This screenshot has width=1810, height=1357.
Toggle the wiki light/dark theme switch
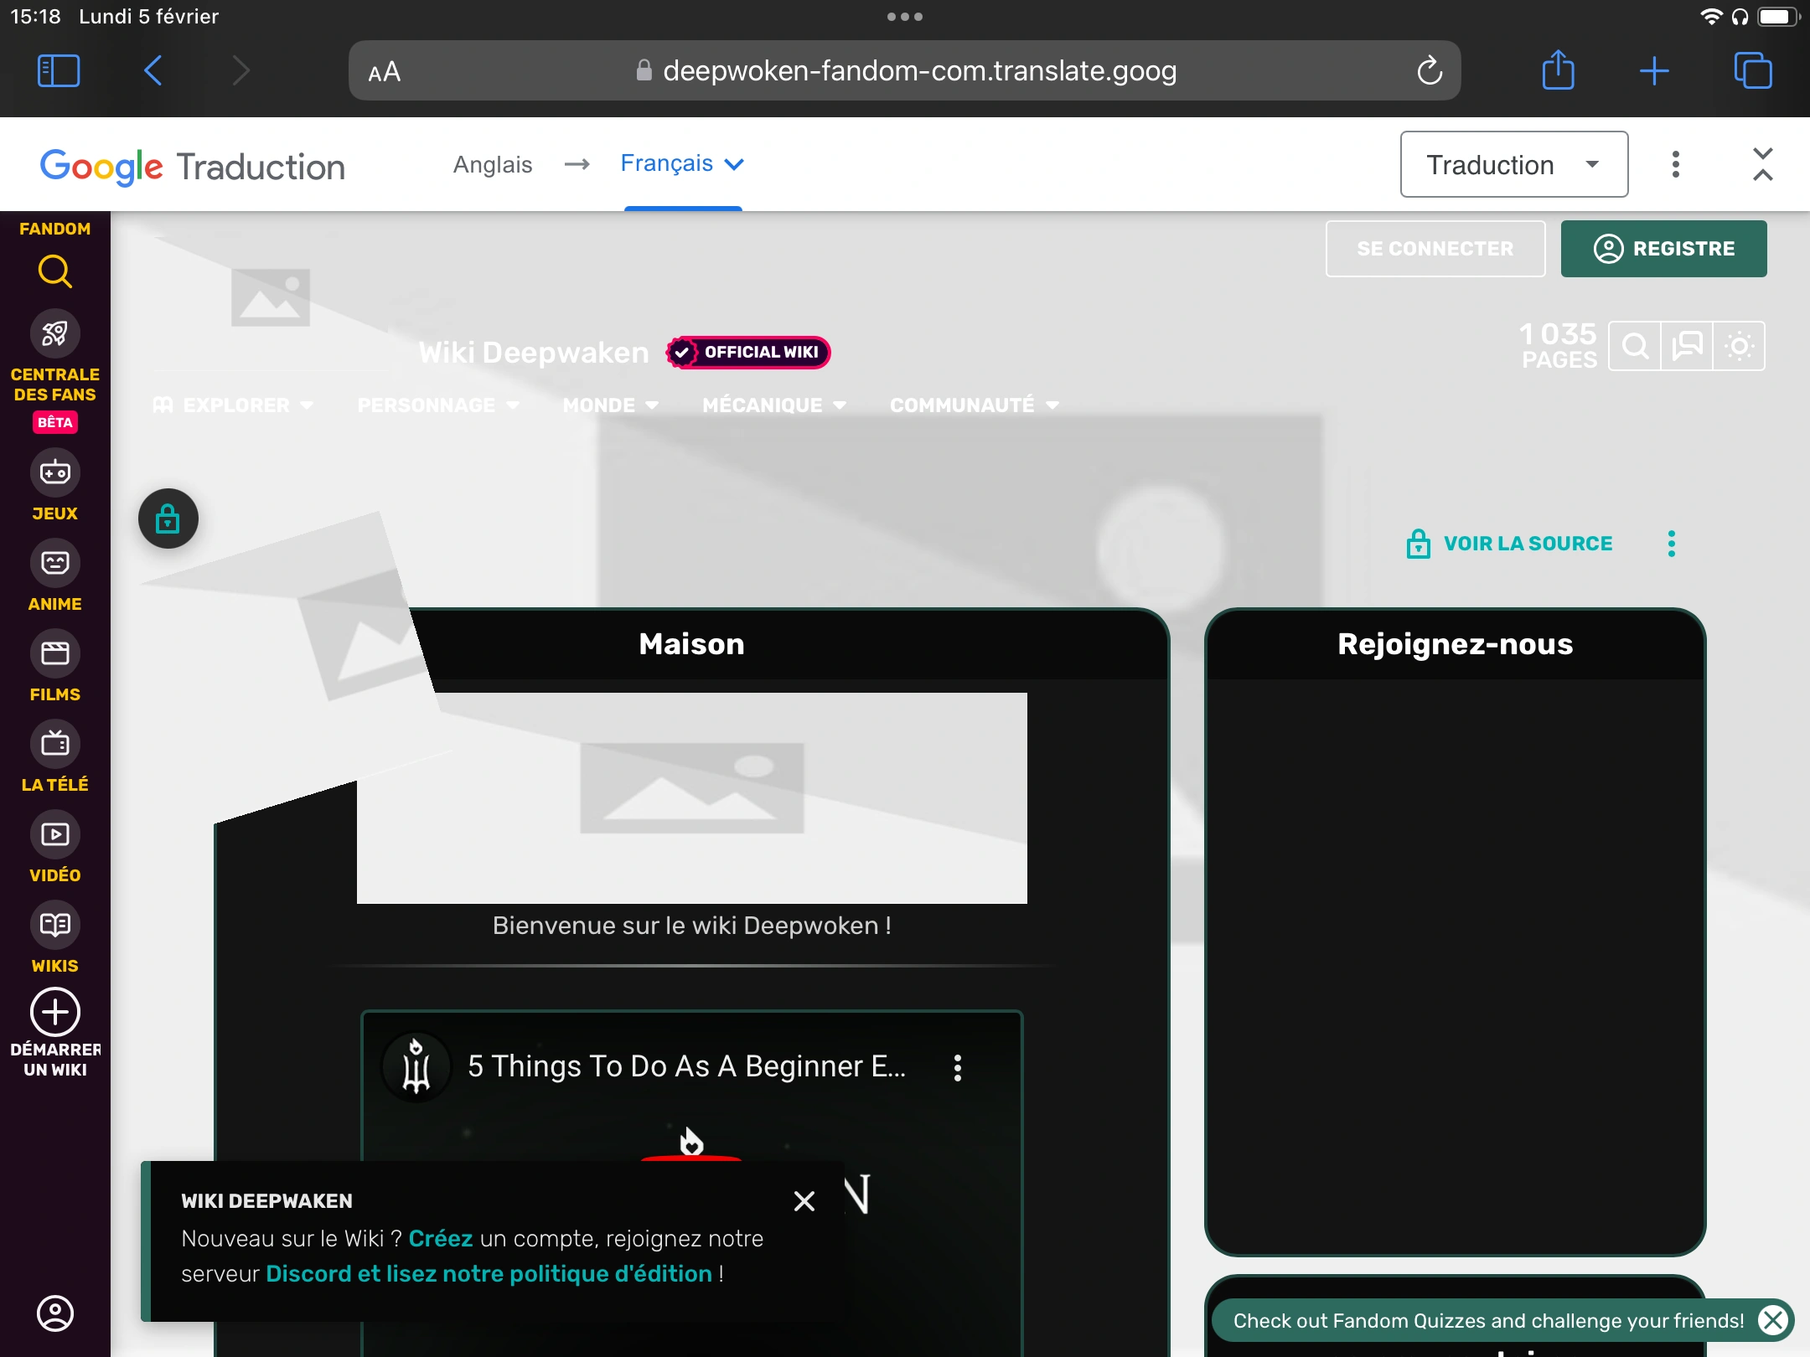click(x=1739, y=345)
